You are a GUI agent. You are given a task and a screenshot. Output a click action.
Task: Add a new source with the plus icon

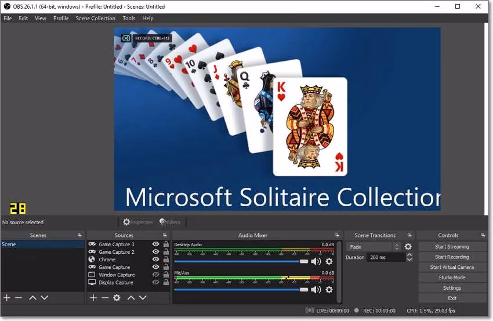[x=93, y=297]
